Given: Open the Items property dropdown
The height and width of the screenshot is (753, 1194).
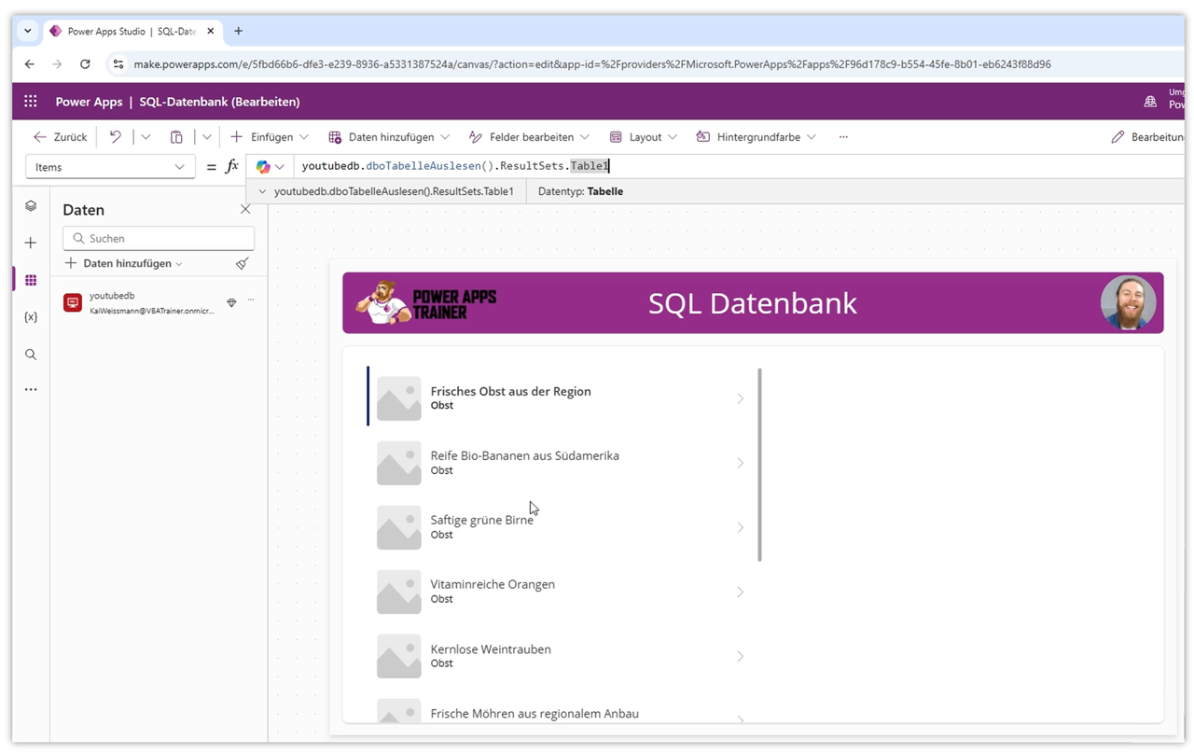Looking at the screenshot, I should coord(110,167).
